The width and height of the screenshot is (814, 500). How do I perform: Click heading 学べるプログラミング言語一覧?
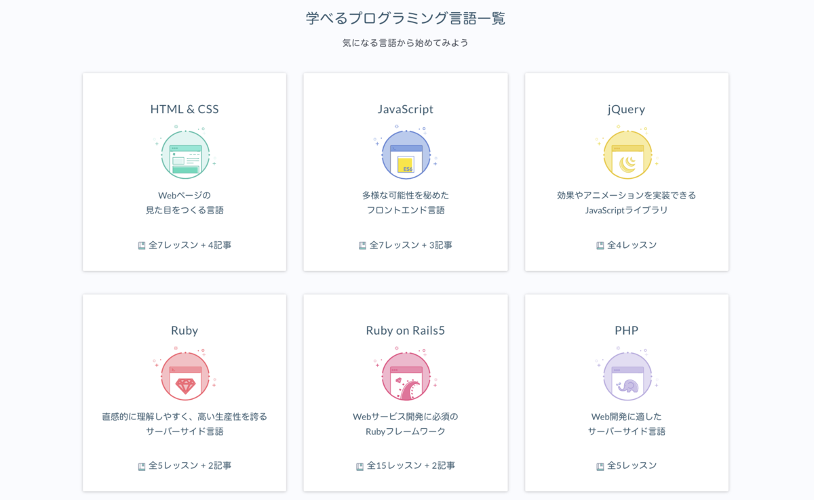coord(406,18)
